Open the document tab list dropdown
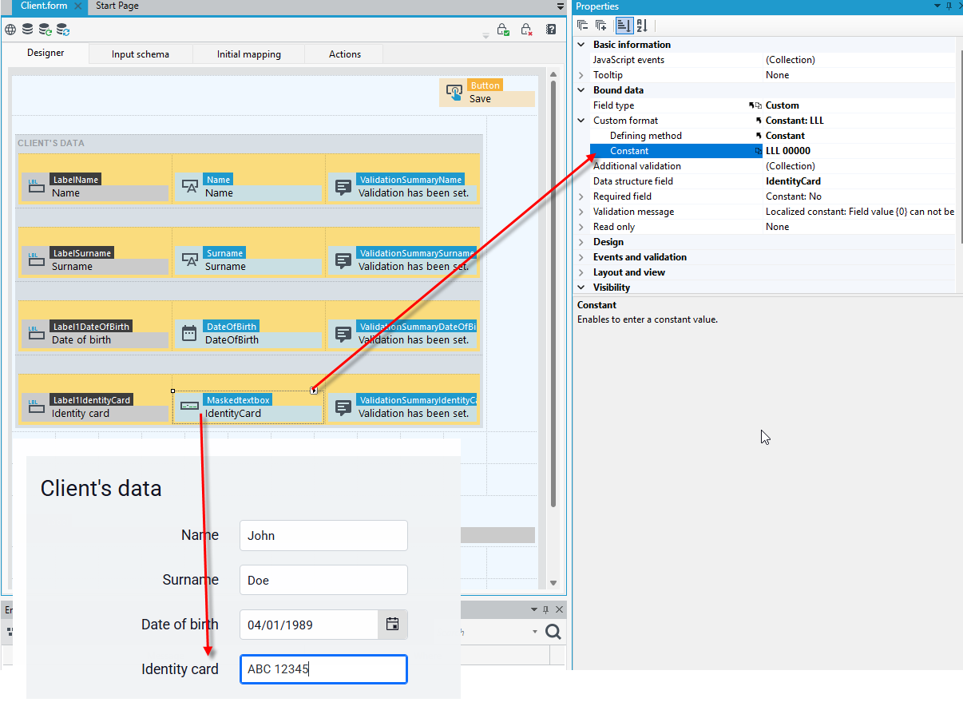Image resolution: width=963 pixels, height=722 pixels. tap(561, 6)
